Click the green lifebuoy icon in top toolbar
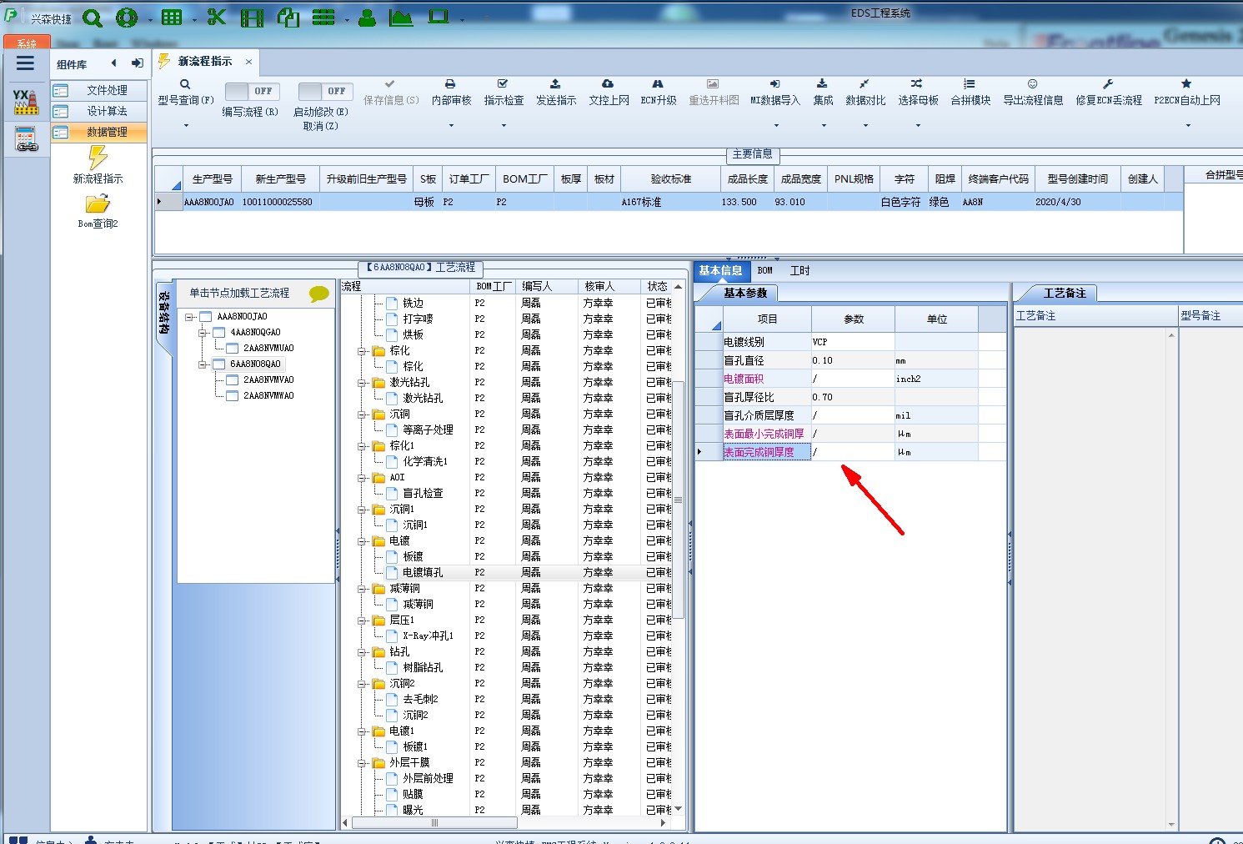The width and height of the screenshot is (1243, 844). click(127, 18)
